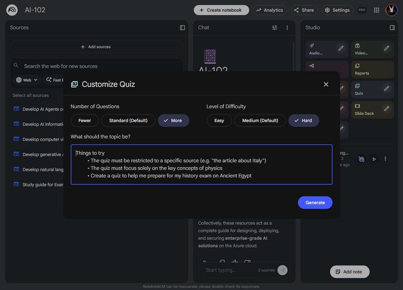Select source Develop natural lang…
403x290 pixels.
(43, 170)
